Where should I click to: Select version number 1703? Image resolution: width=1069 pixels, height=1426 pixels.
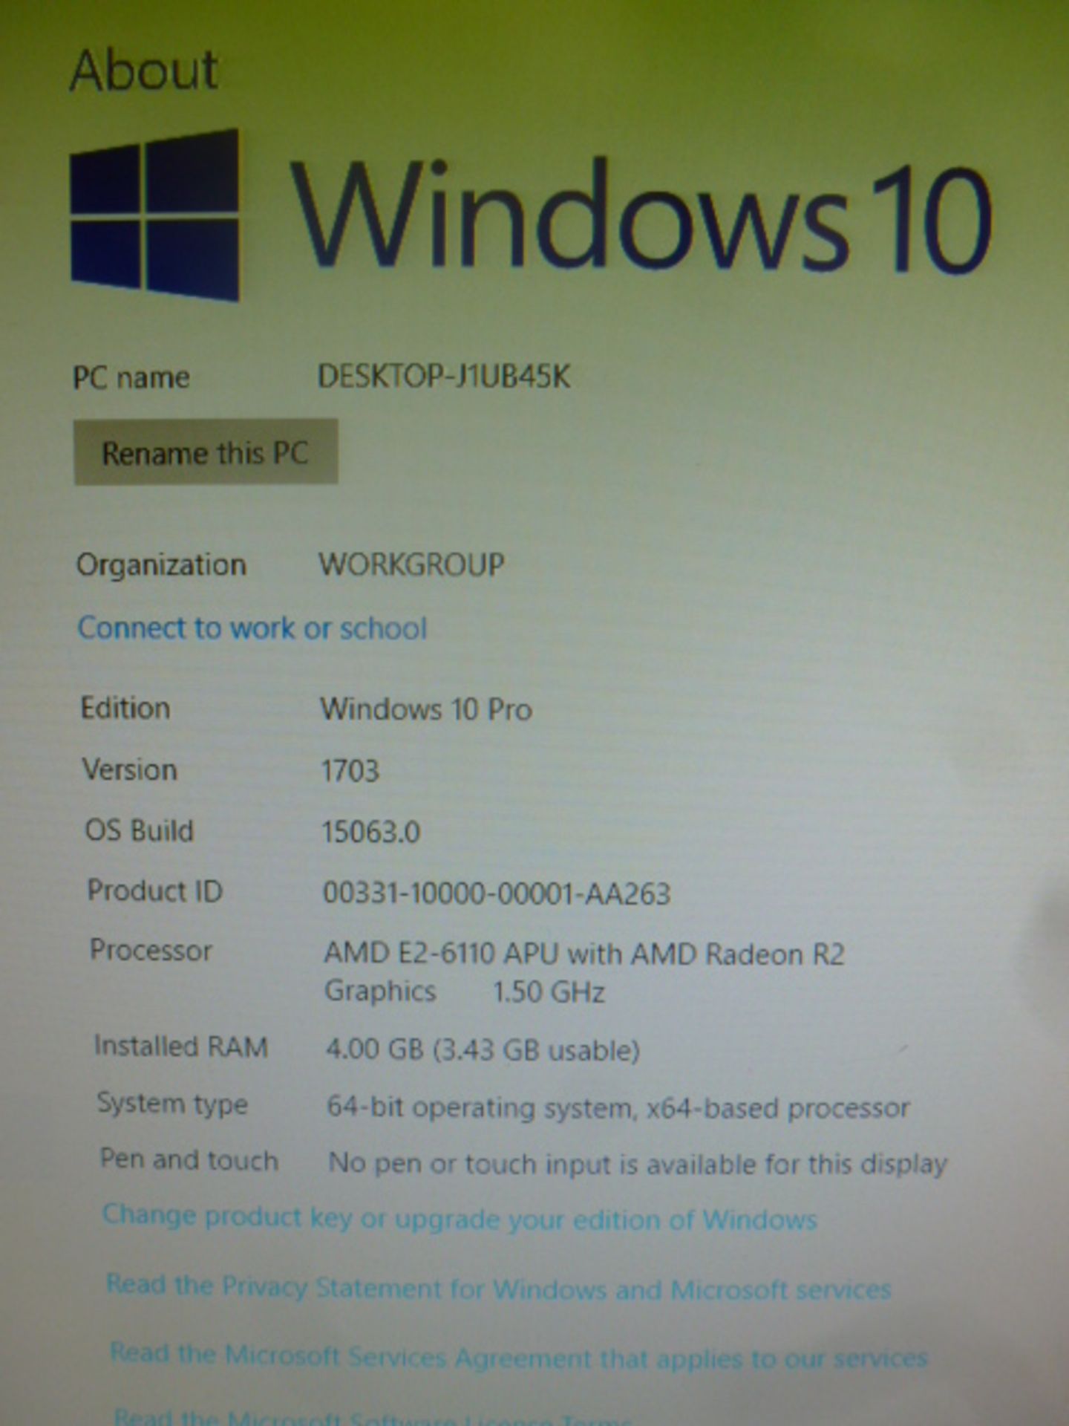[x=350, y=771]
